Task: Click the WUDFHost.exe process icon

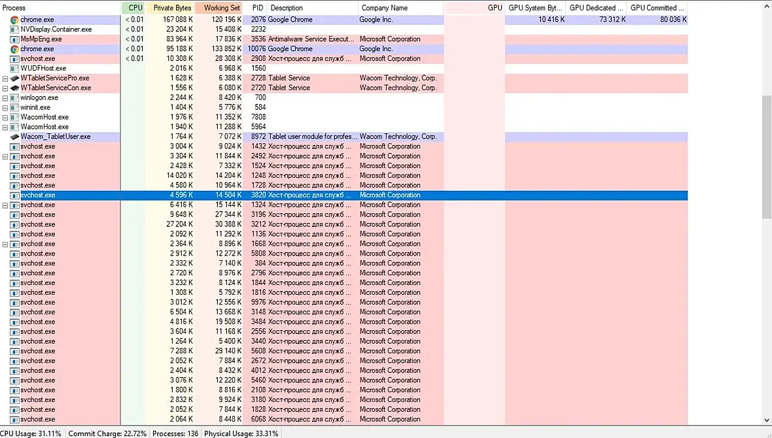Action: click(15, 69)
